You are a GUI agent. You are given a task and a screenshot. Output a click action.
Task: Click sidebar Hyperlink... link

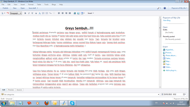(x=170, y=50)
